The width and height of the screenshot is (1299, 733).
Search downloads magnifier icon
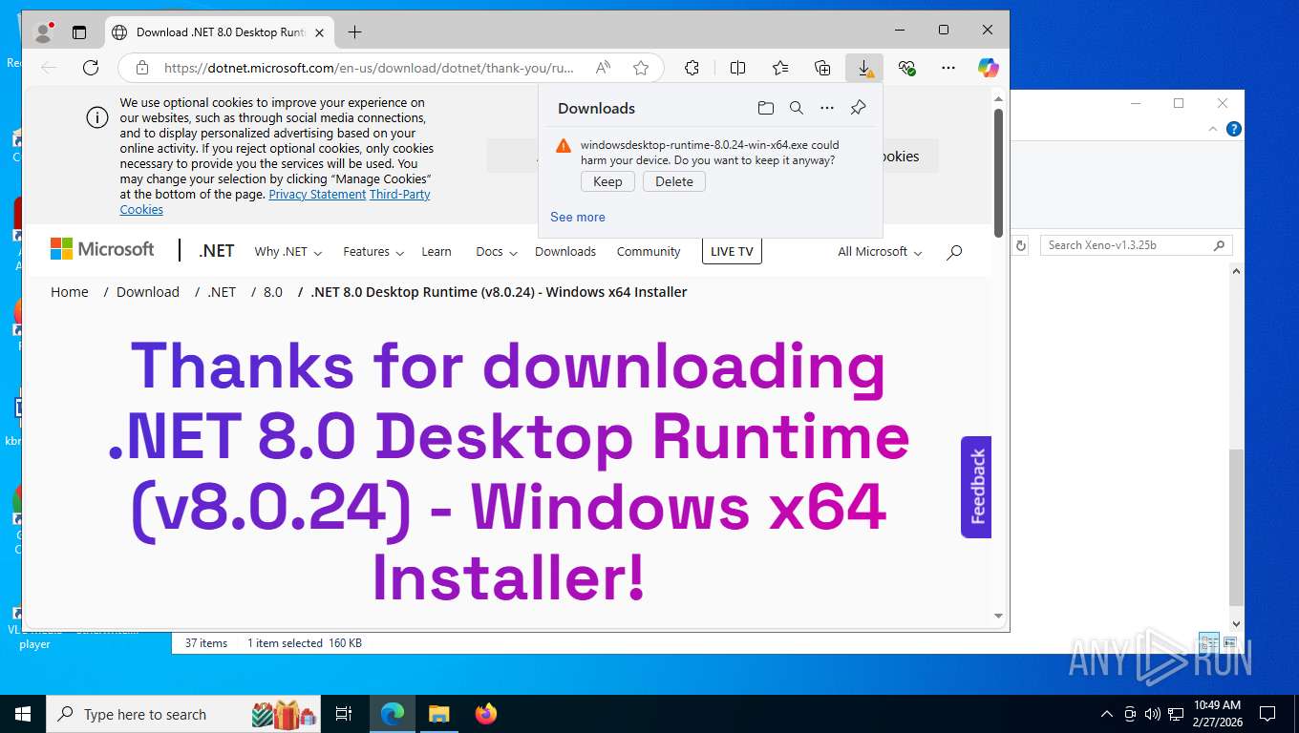pos(797,108)
